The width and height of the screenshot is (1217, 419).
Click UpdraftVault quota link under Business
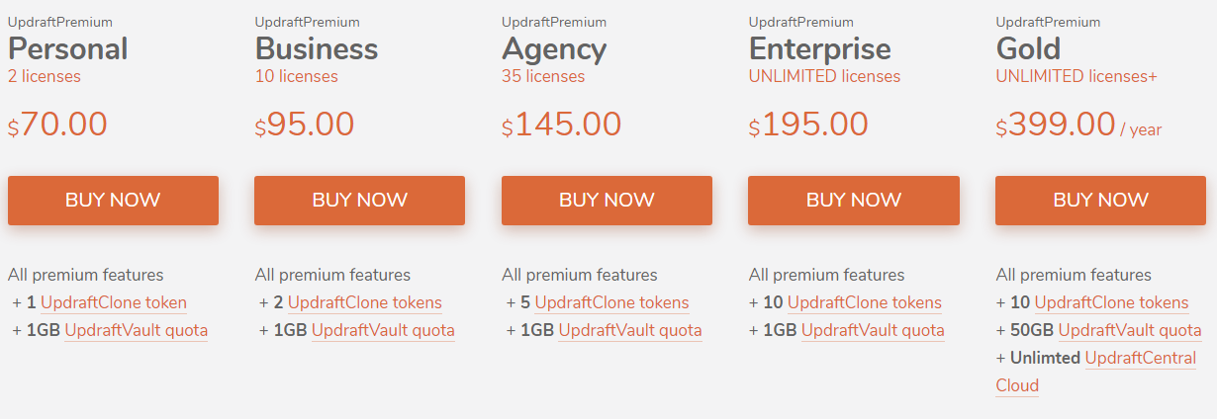pyautogui.click(x=383, y=331)
